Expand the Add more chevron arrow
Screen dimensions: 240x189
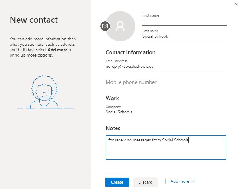pos(194,181)
